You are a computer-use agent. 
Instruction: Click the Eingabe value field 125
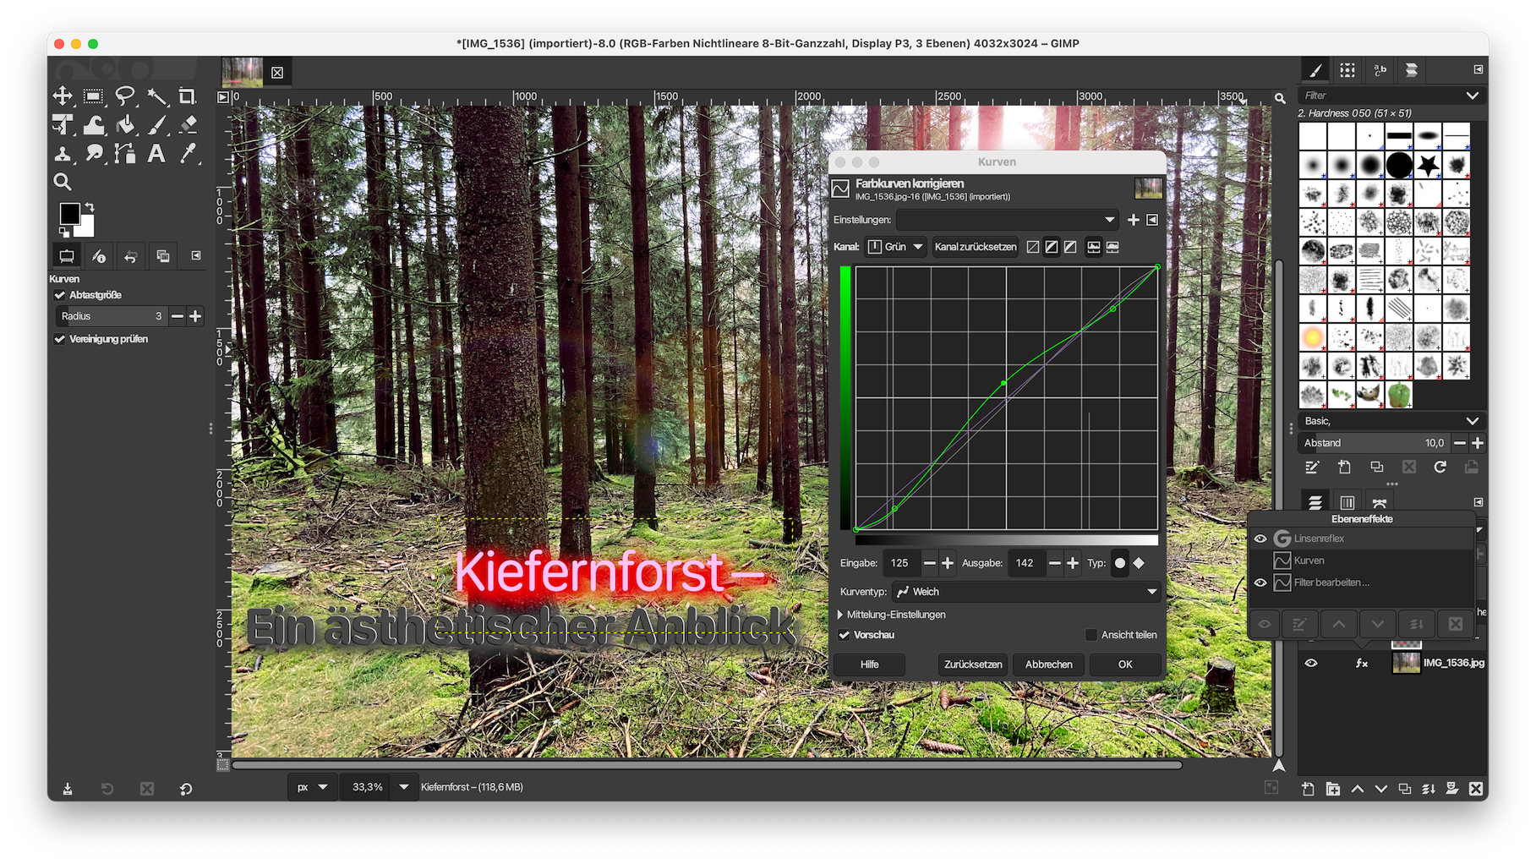pos(901,563)
